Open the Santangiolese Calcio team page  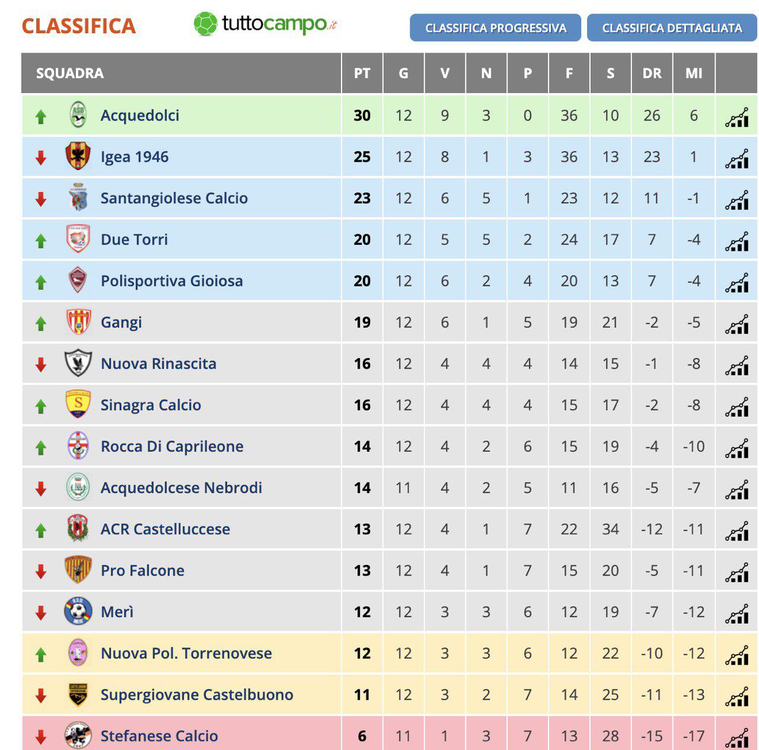pos(174,198)
